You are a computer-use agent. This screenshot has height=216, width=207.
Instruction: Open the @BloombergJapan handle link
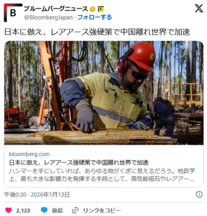[49, 18]
